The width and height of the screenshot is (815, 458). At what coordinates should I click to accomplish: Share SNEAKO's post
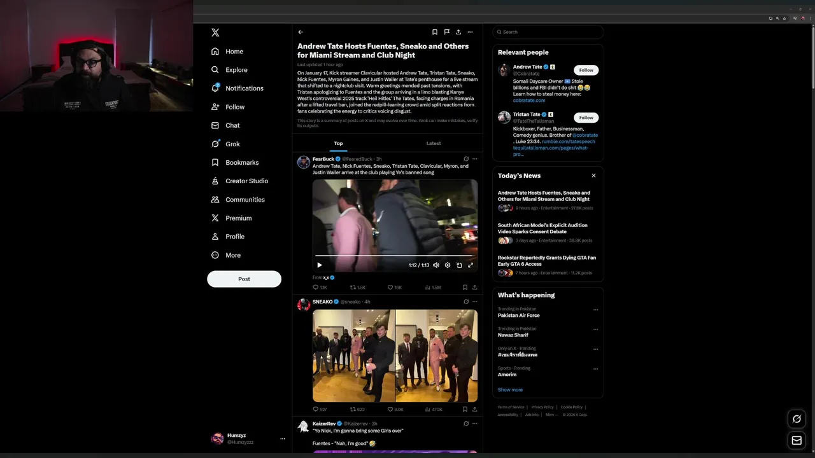click(x=474, y=410)
